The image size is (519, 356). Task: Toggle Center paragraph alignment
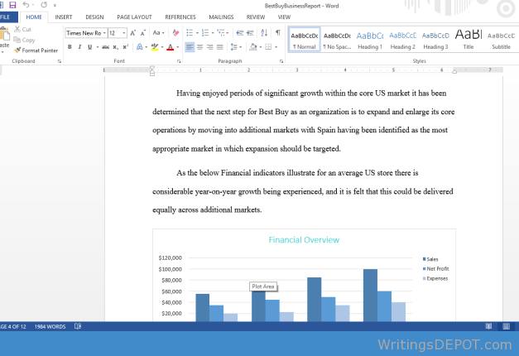tap(199, 47)
